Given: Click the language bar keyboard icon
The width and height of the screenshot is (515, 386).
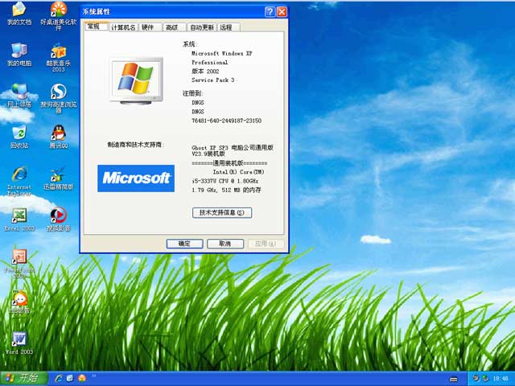Looking at the screenshot, I should click(x=454, y=379).
